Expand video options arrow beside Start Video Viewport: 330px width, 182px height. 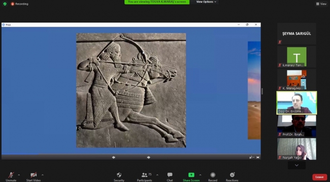pos(43,175)
